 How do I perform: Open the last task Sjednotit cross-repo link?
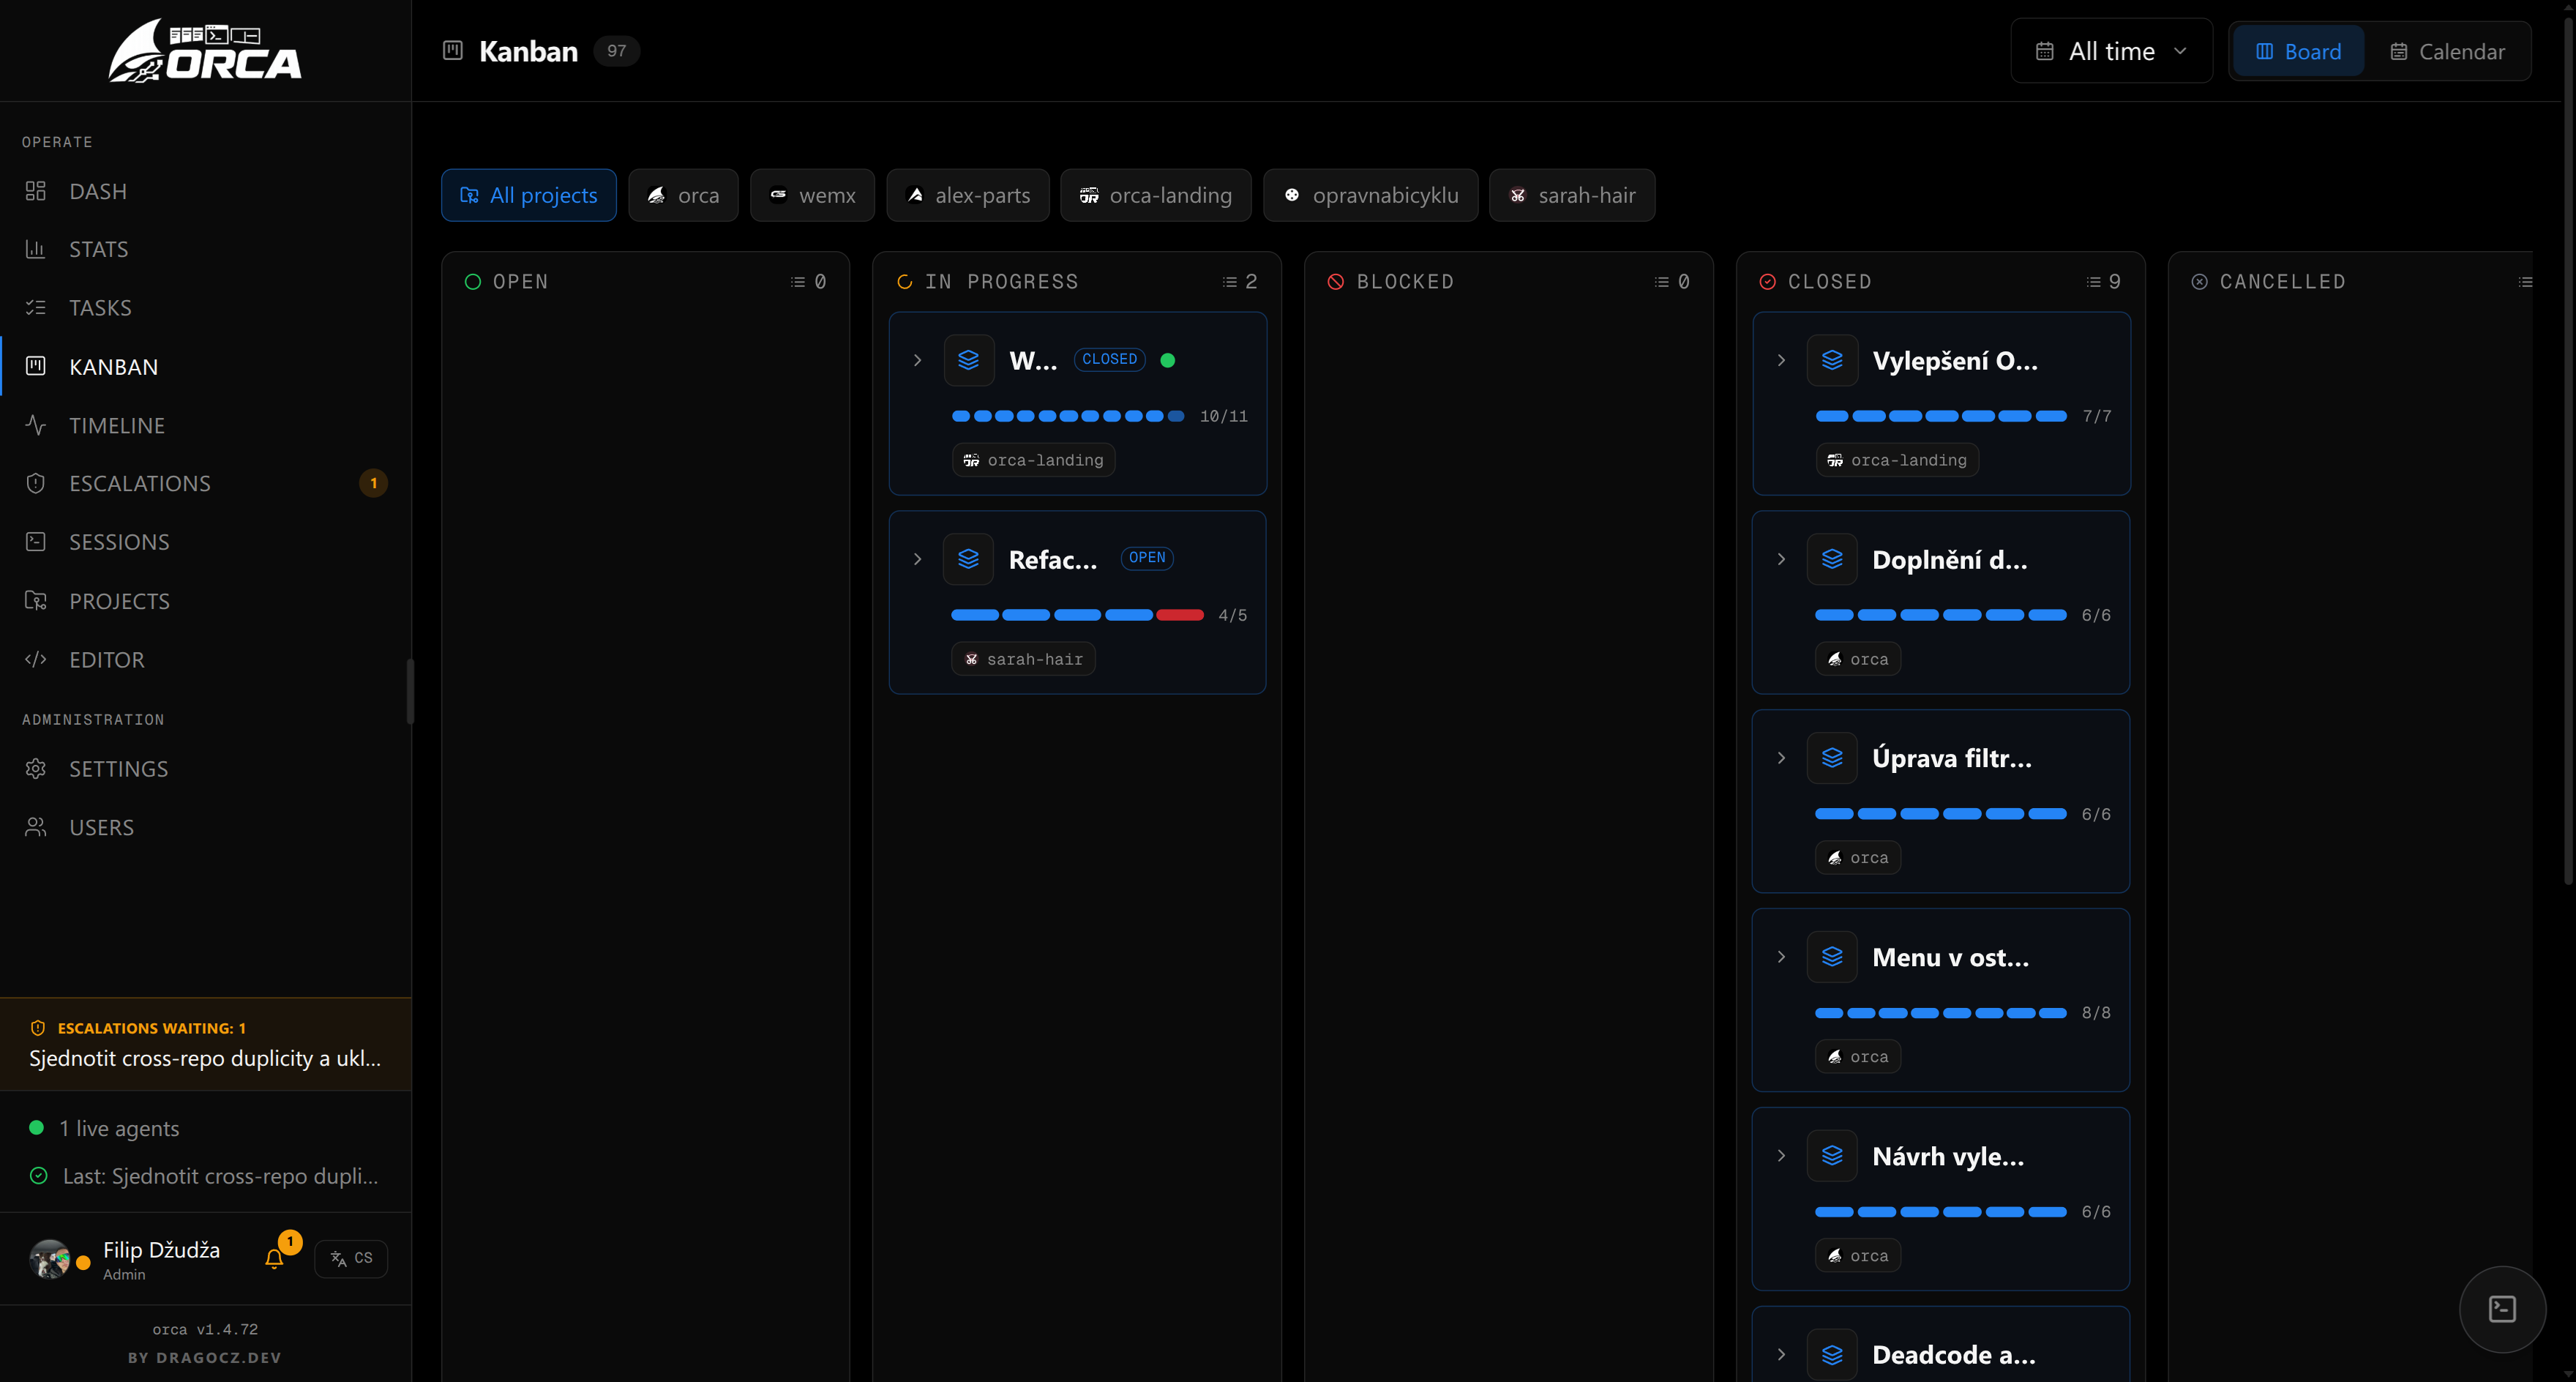pos(205,1176)
